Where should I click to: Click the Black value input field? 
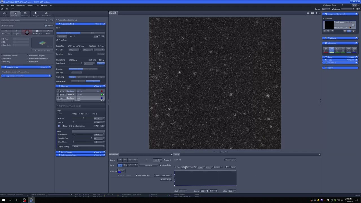click(x=181, y=191)
